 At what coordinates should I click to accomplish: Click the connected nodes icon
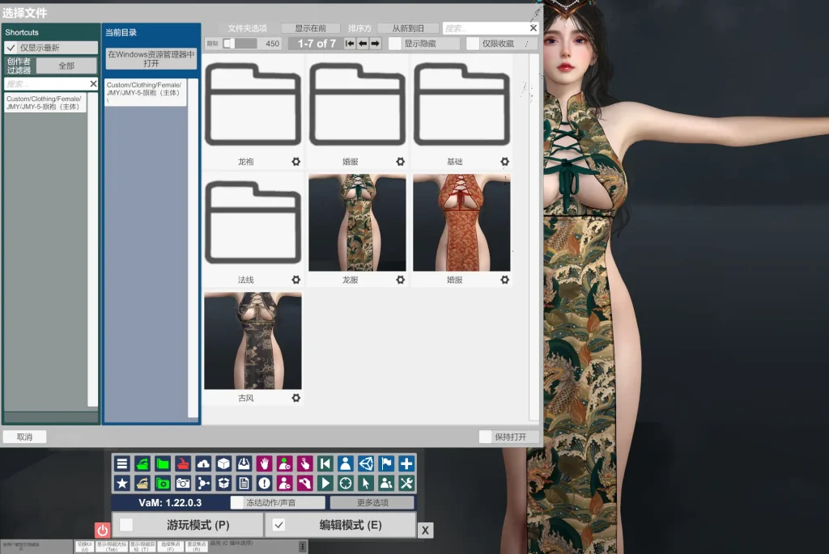[203, 483]
